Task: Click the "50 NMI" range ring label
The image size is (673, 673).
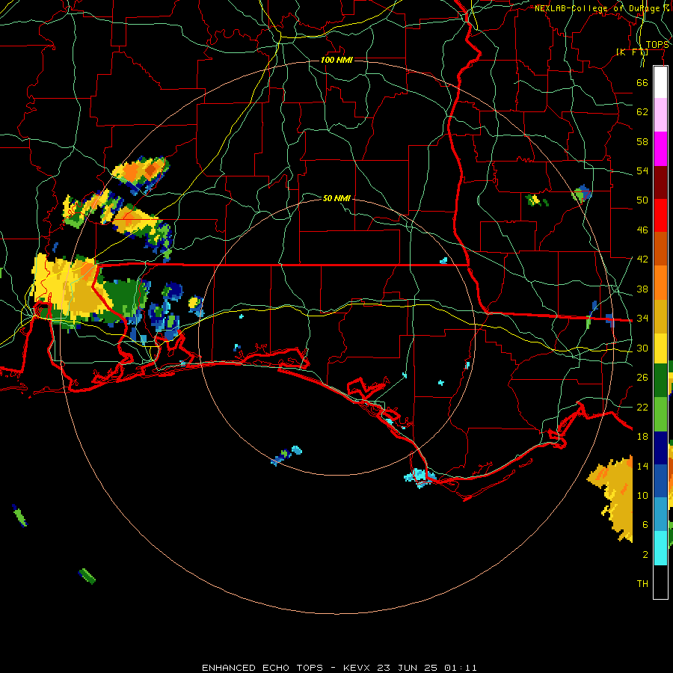Action: pyautogui.click(x=336, y=198)
